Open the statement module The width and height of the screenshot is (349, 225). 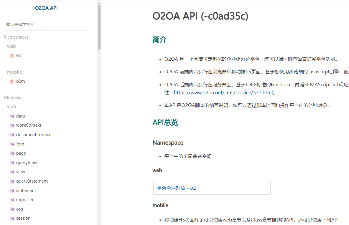pos(26,191)
